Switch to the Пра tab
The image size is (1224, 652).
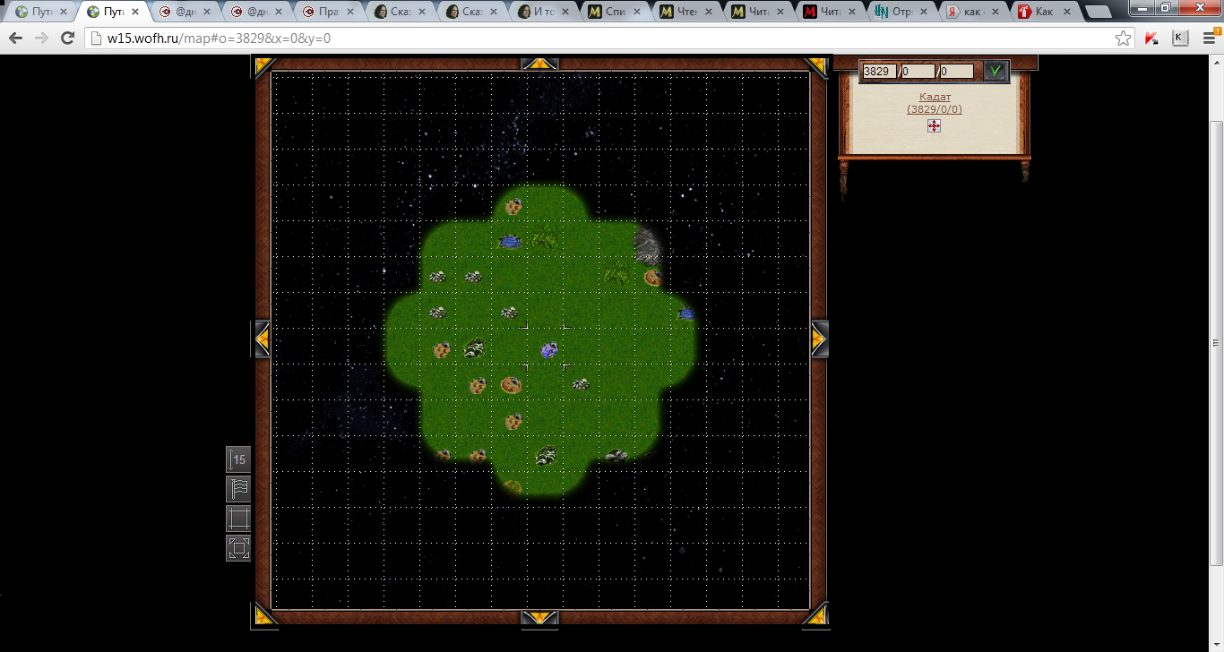tap(328, 13)
